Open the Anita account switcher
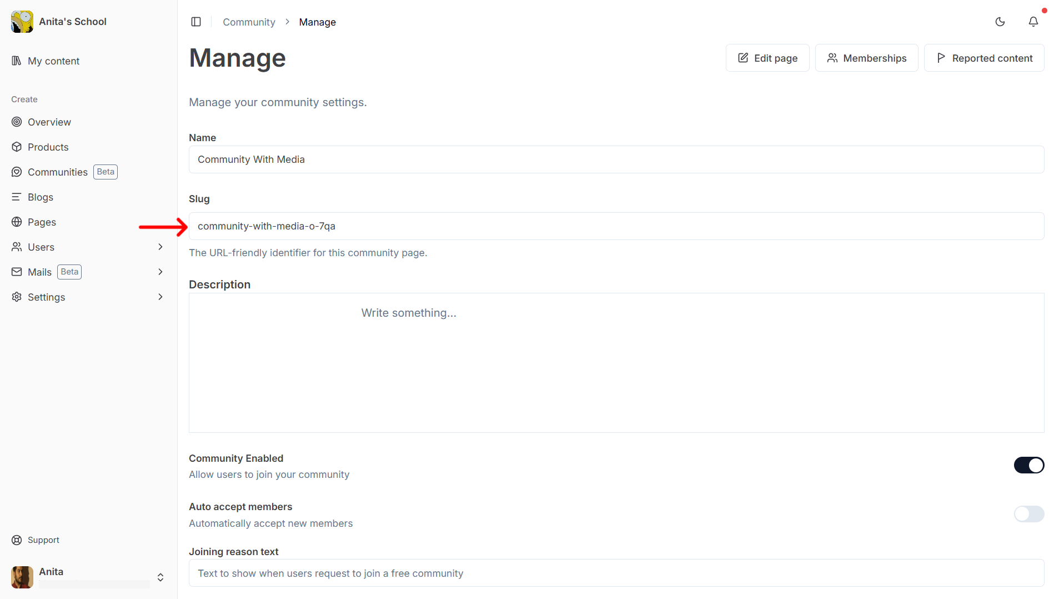Viewport: 1054px width, 599px height. pyautogui.click(x=160, y=577)
